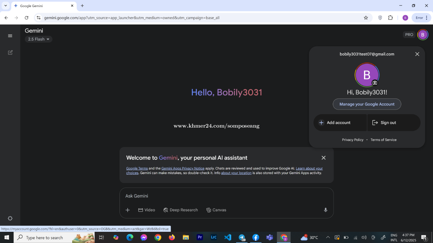433x243 pixels.
Task: Open Firefox from the taskbar
Action: pos(172,238)
